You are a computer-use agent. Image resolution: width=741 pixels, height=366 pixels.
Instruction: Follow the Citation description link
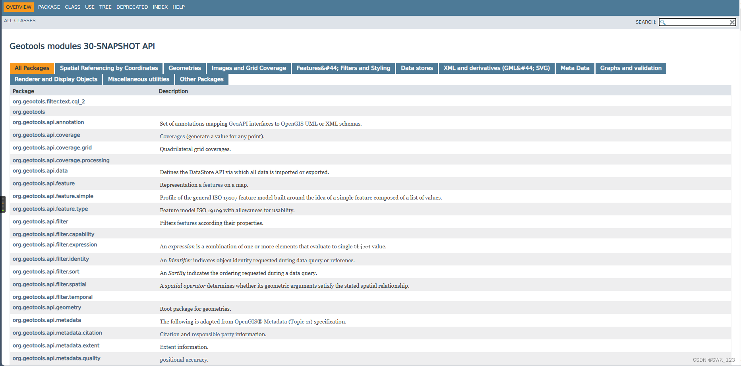[170, 335]
